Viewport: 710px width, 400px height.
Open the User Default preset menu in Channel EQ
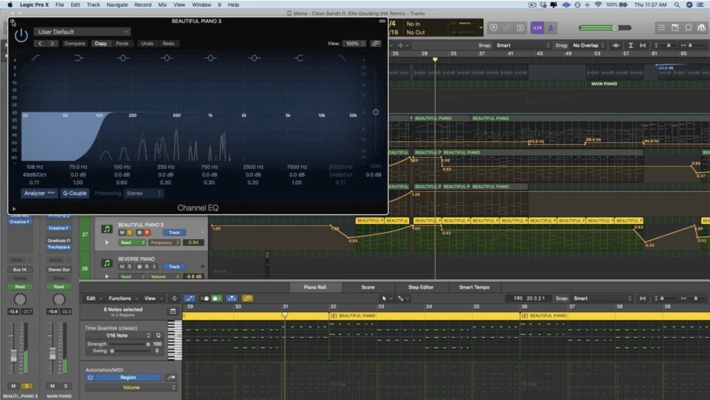pos(81,31)
